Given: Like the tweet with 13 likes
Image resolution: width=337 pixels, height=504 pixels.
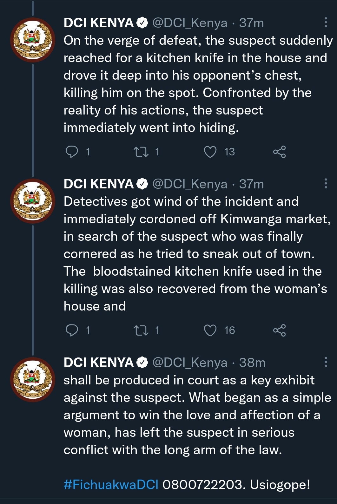Looking at the screenshot, I should click(210, 152).
